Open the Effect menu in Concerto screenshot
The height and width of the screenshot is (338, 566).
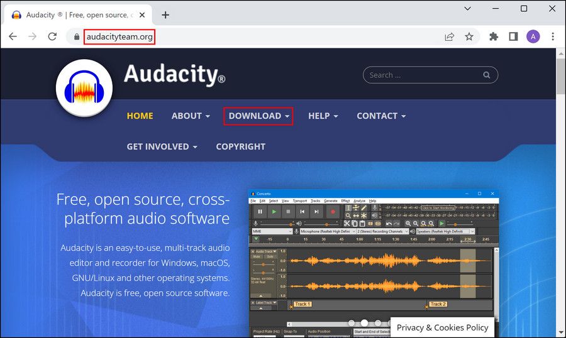345,201
